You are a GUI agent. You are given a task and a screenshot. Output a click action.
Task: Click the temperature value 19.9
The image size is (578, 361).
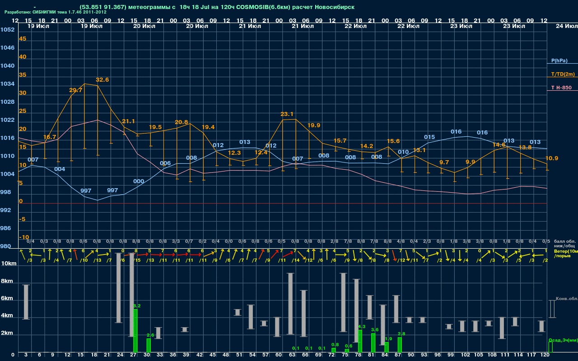[x=314, y=125]
